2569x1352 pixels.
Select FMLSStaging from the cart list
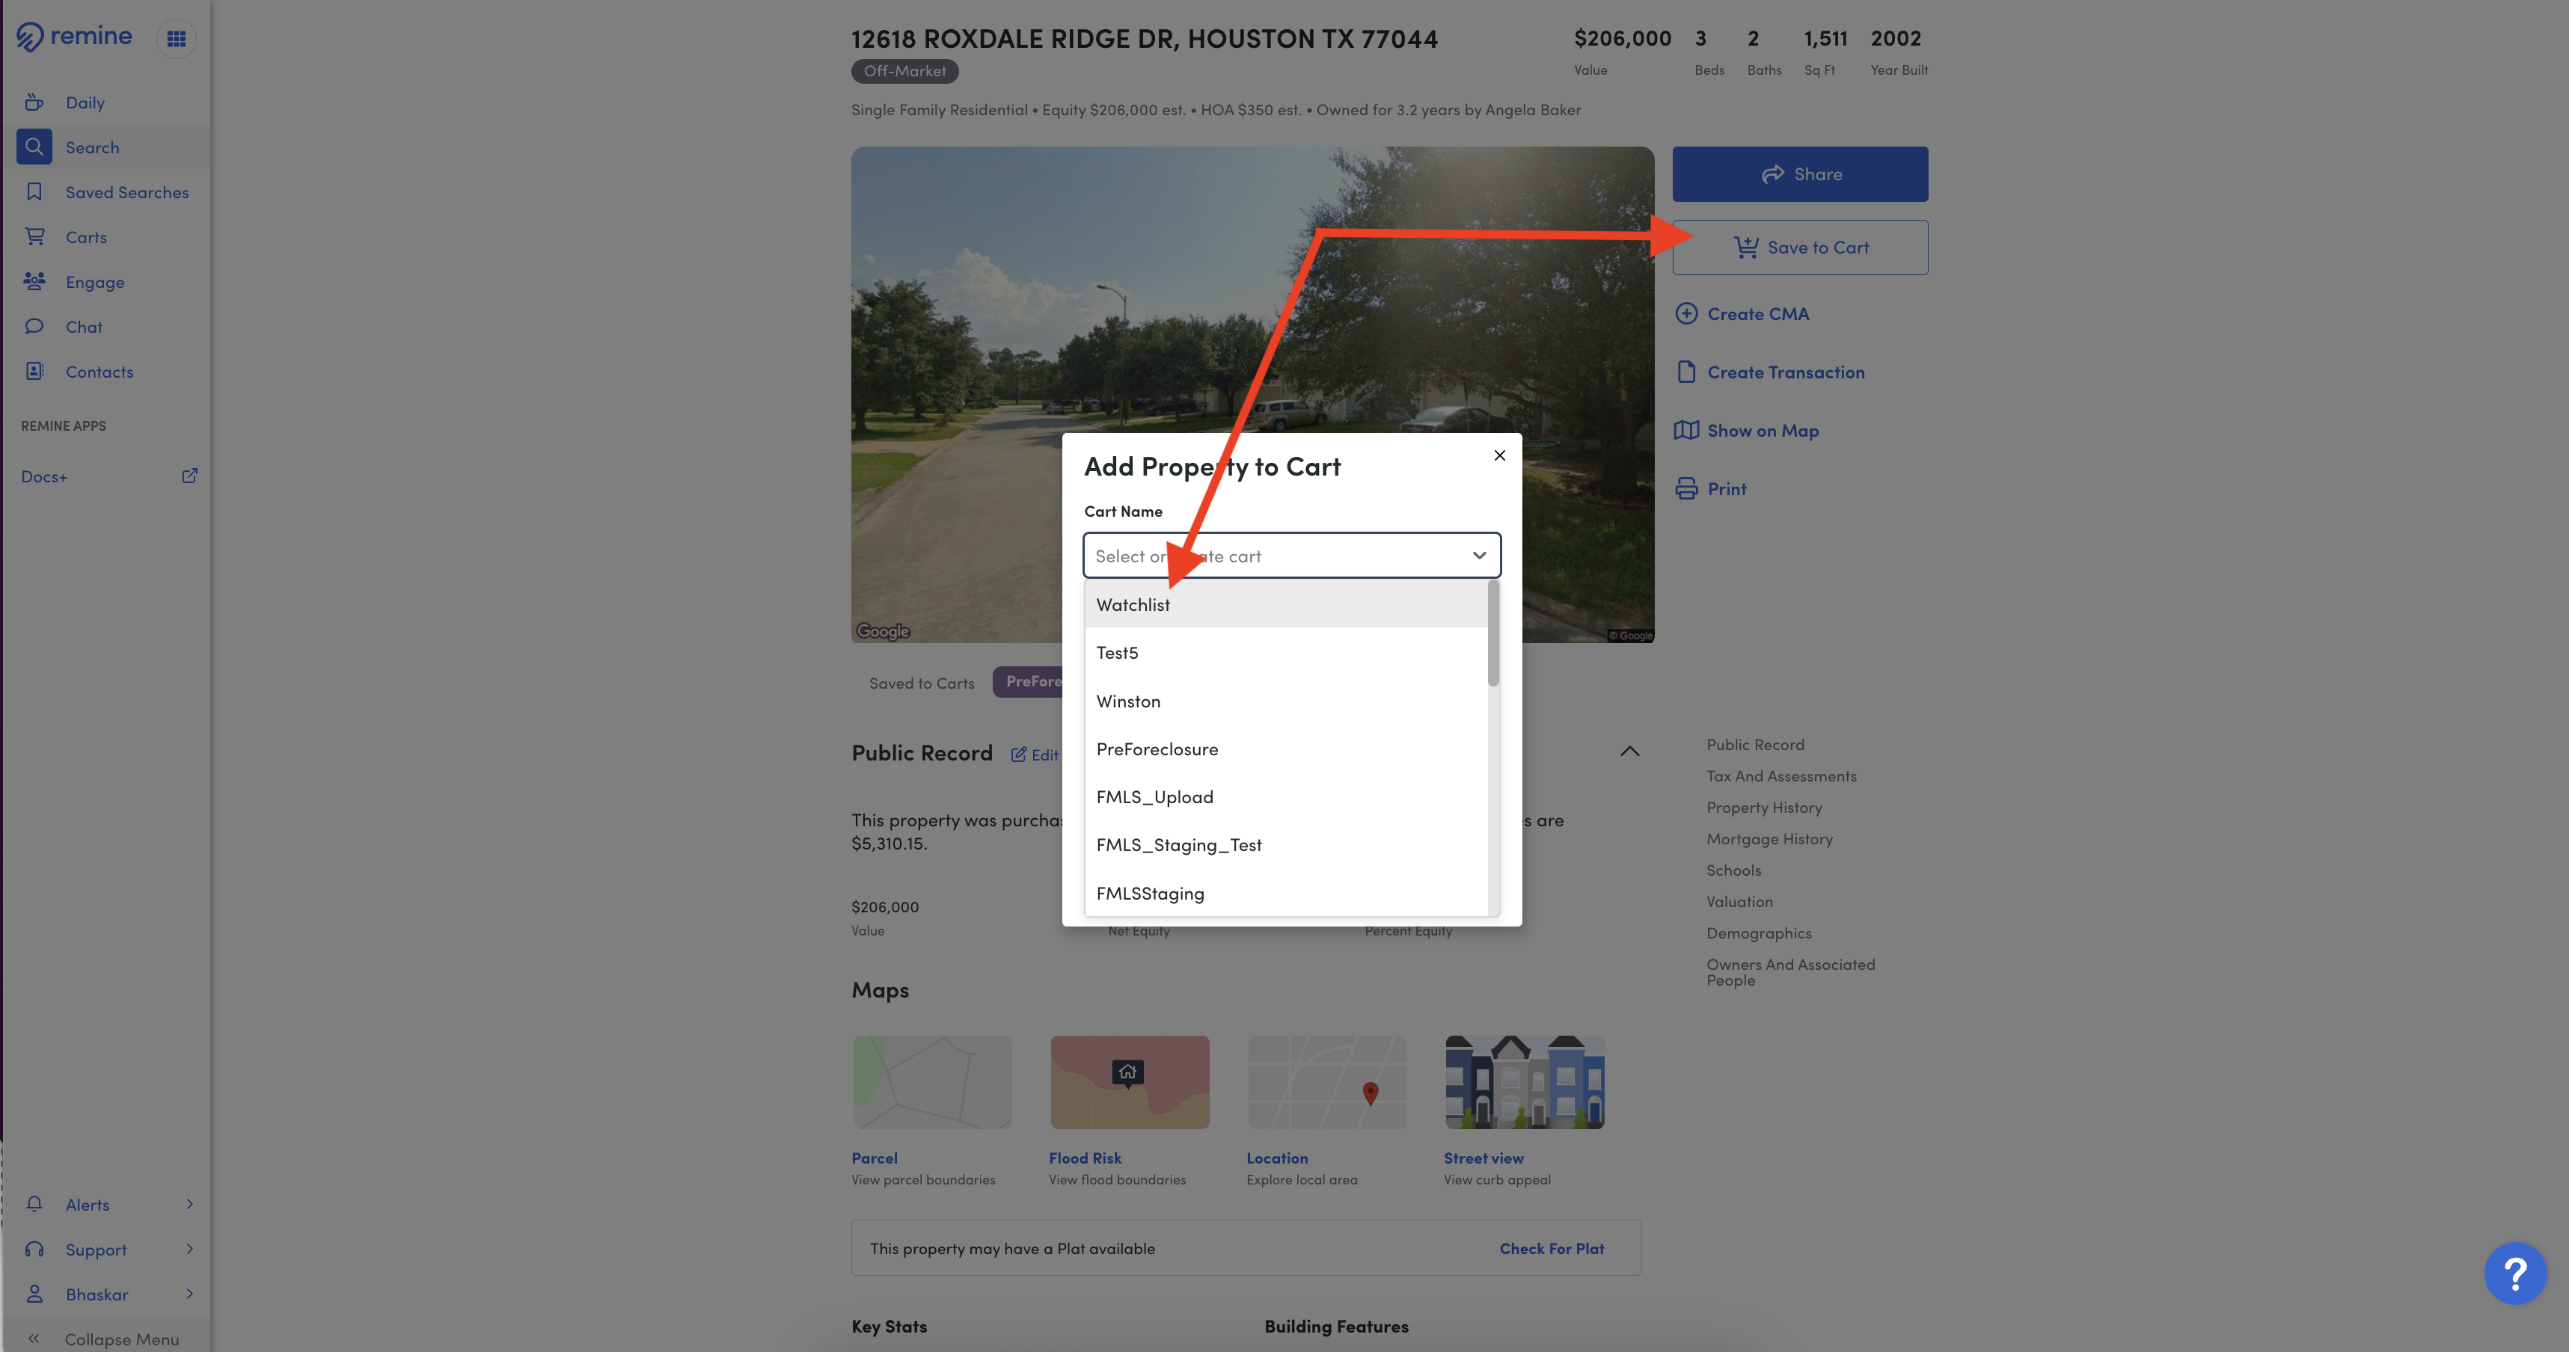(x=1287, y=894)
